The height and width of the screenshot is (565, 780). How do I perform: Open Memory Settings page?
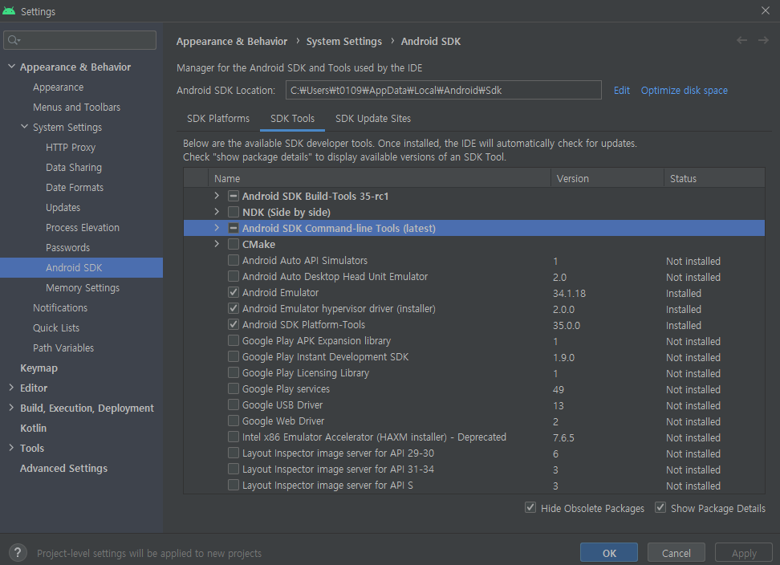(x=83, y=287)
